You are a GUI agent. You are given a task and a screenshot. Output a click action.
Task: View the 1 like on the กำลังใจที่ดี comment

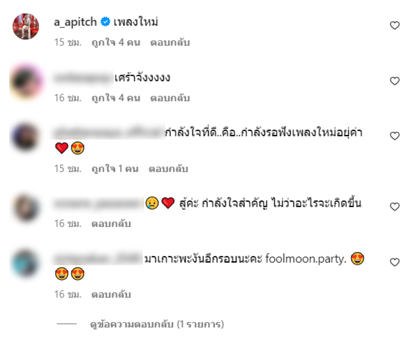tap(115, 169)
